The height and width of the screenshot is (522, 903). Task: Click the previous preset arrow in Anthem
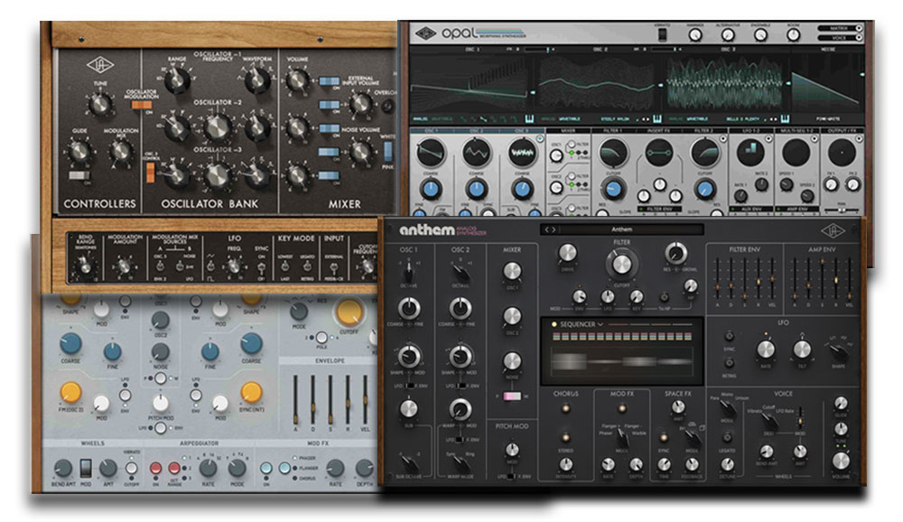[x=547, y=229]
